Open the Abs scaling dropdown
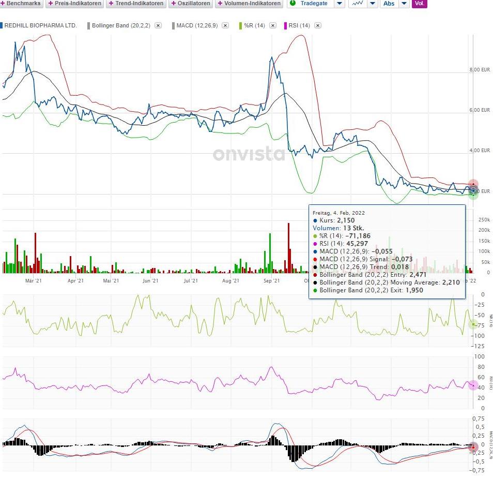This screenshot has height=477, width=493. coord(404,4)
